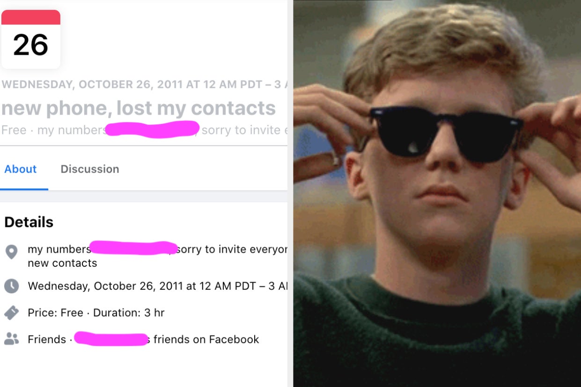Open the photo of the boy in sunglasses
Viewport: 581px width, 387px height.
(437, 193)
